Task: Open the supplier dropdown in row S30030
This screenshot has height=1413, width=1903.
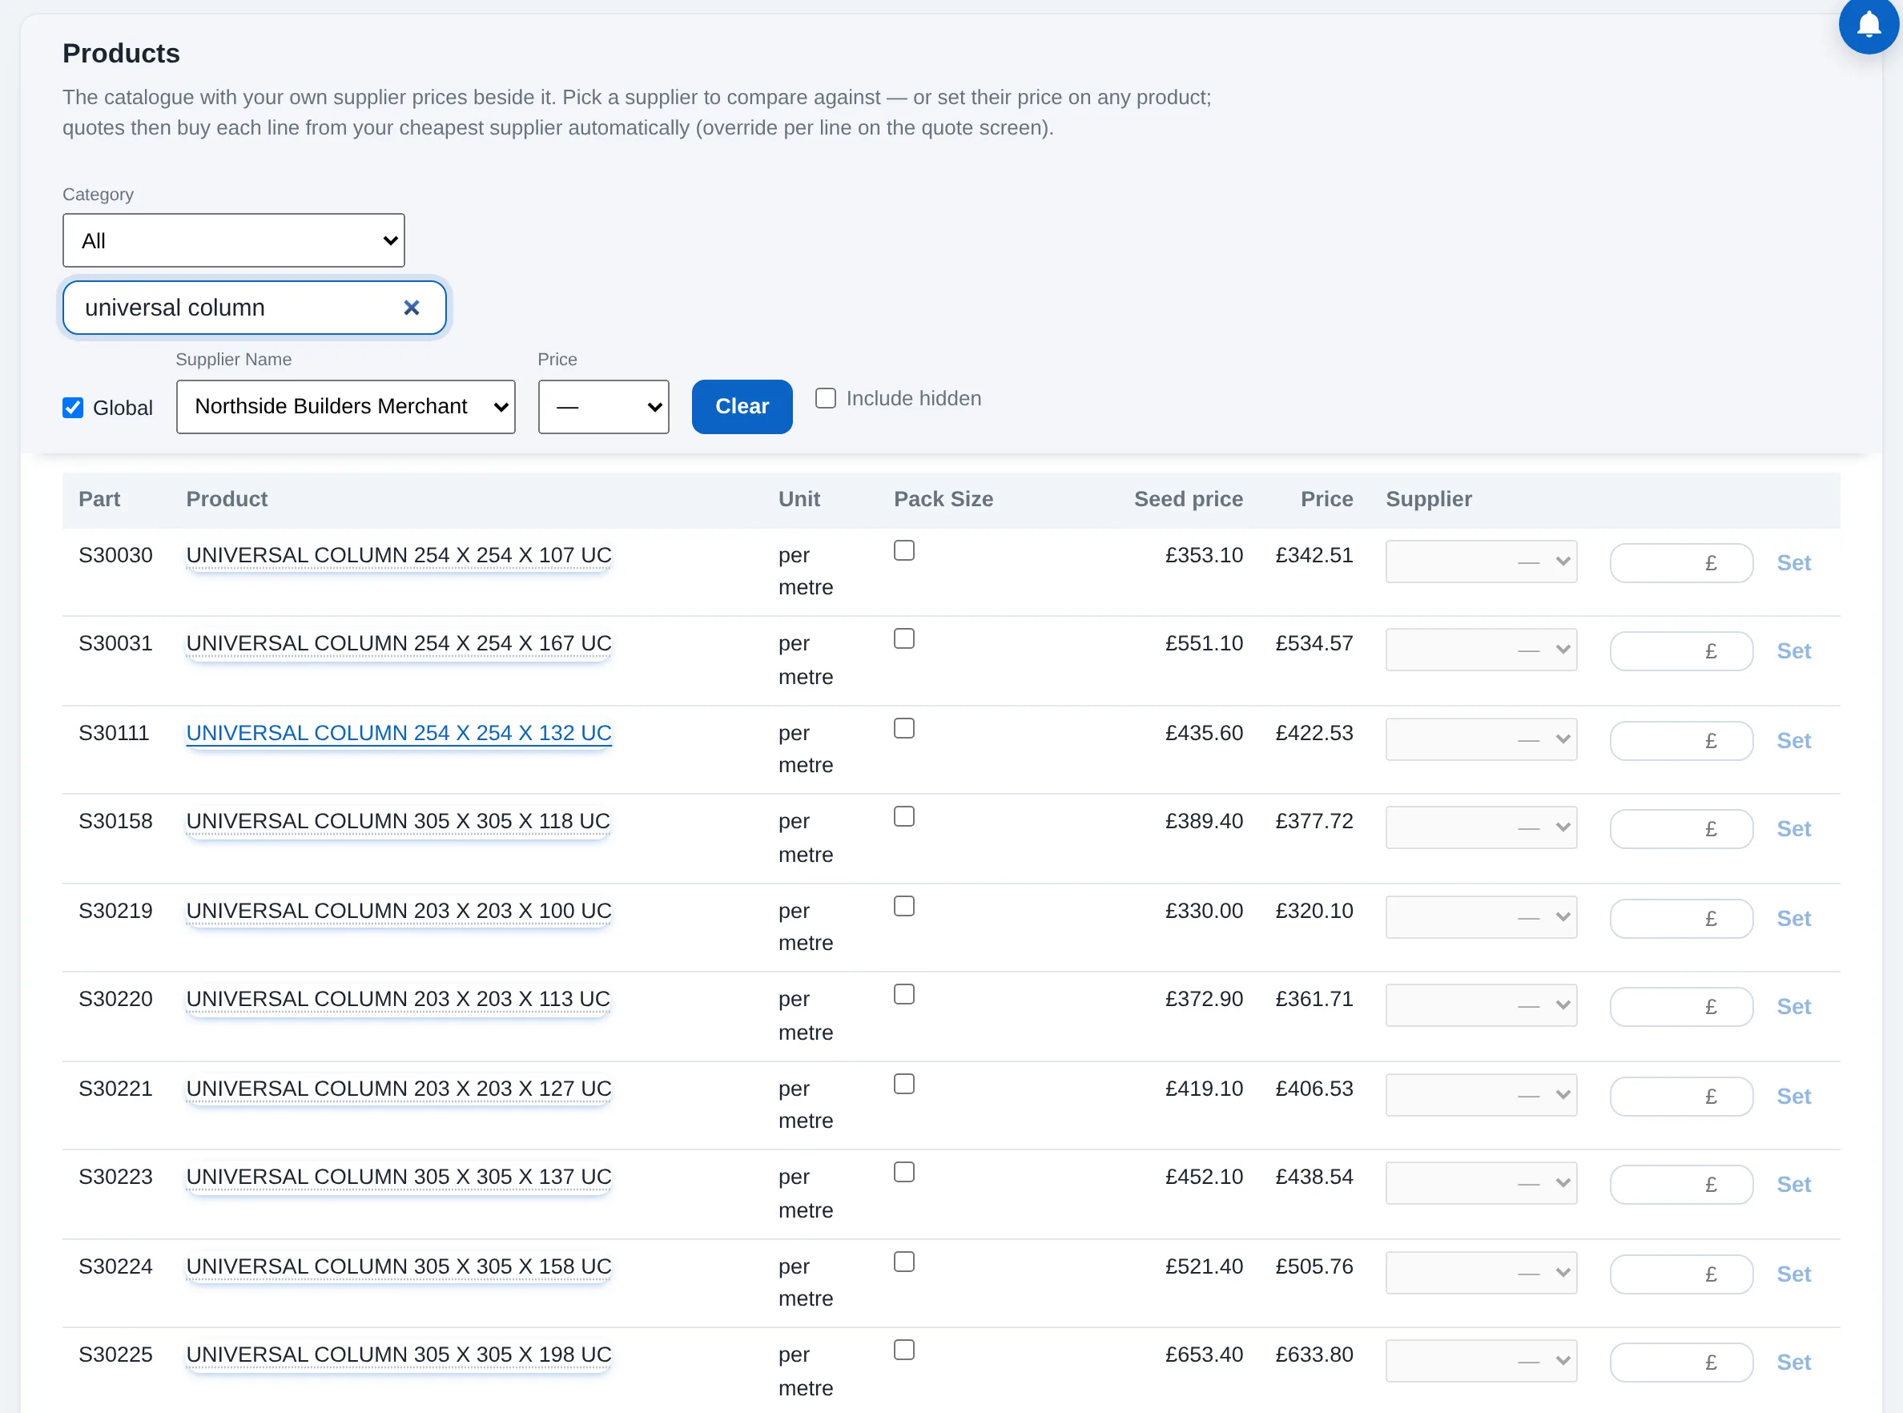Action: pyautogui.click(x=1482, y=562)
